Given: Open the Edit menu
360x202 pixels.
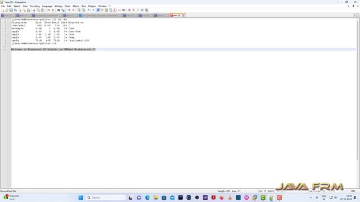Looking at the screenshot, I should [9, 6].
